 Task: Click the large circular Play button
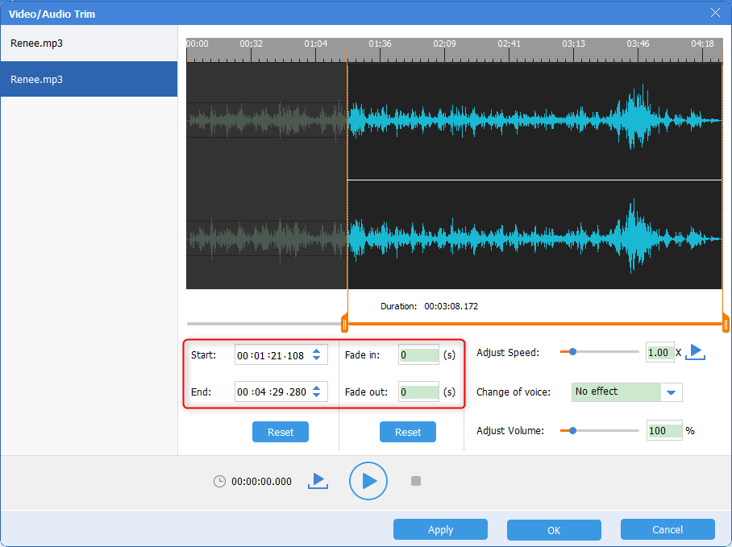tap(368, 481)
